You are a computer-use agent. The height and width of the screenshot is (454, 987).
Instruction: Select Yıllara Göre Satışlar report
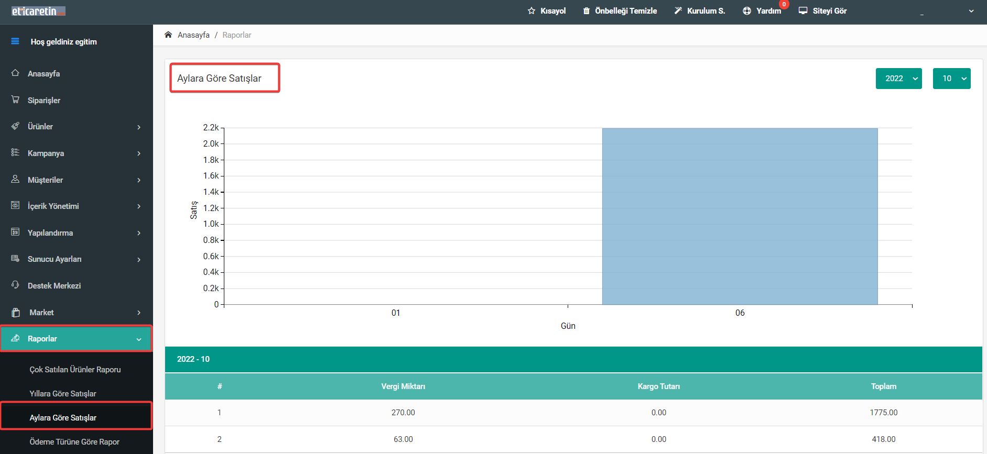pos(63,393)
